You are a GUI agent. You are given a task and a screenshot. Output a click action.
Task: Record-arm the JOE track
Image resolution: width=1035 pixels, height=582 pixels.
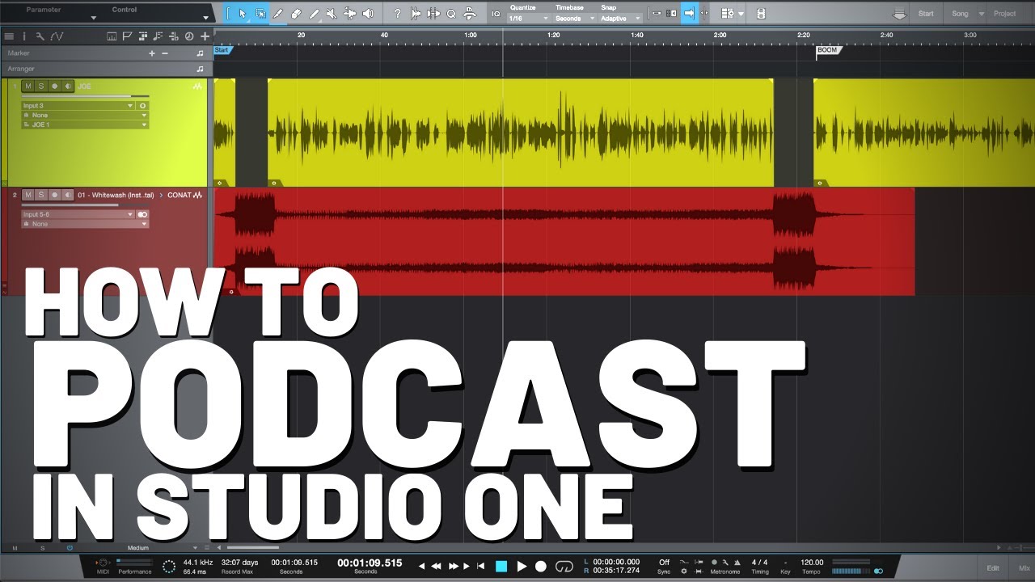click(x=54, y=86)
